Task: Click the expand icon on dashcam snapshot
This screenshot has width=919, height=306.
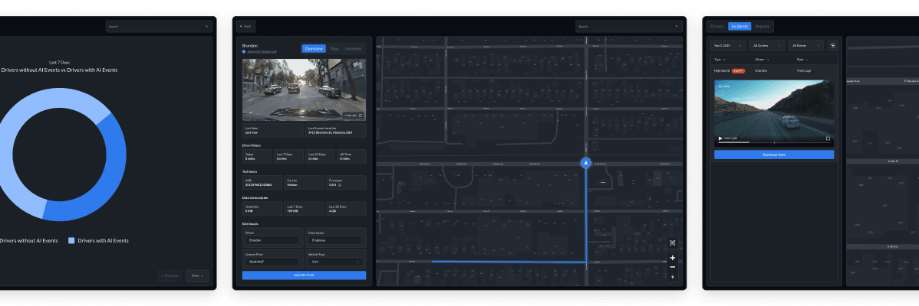Action: (361, 116)
